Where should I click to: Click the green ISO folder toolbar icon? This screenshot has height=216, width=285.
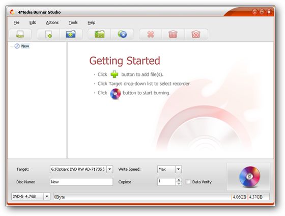(99, 34)
